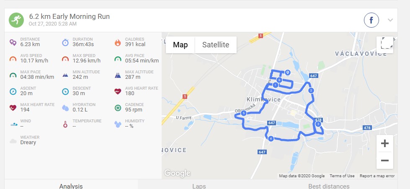
Task: Zoom out on the map
Action: tap(384, 161)
